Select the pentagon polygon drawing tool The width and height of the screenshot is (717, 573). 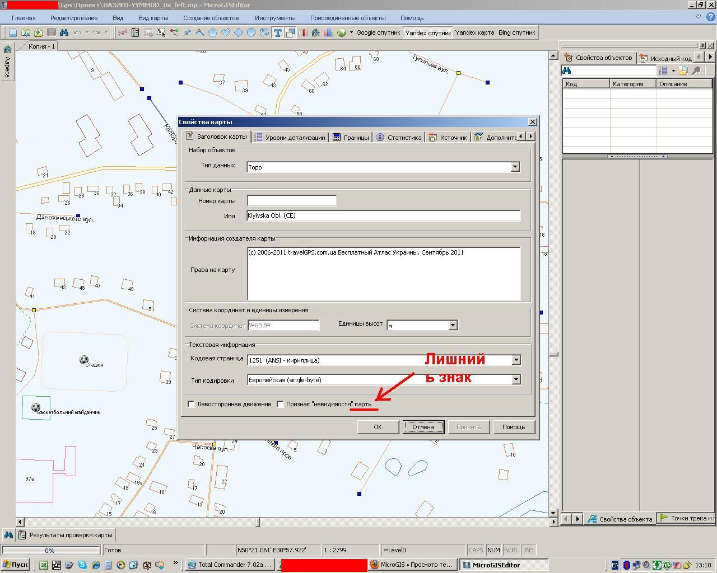pos(213,32)
